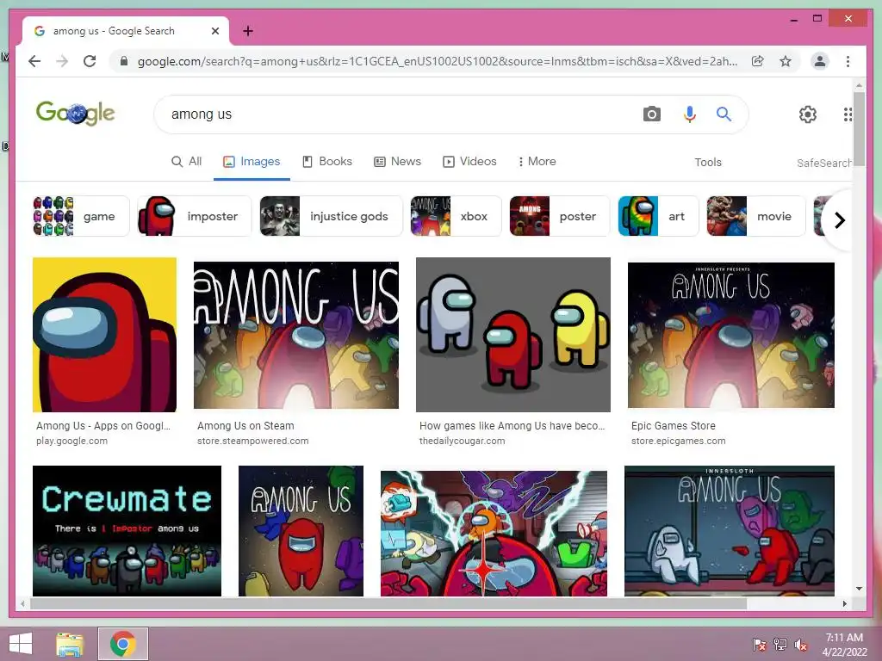Click the vertical scrollbar down arrow
The width and height of the screenshot is (882, 661).
pyautogui.click(x=859, y=589)
